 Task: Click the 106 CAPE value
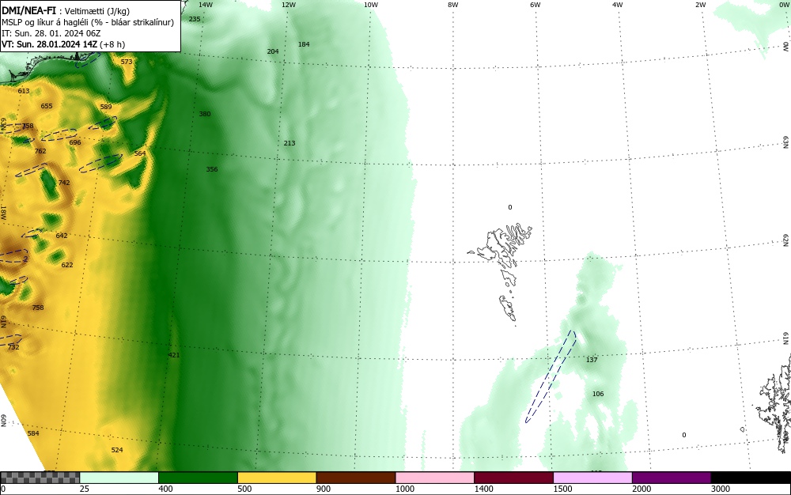coord(598,395)
